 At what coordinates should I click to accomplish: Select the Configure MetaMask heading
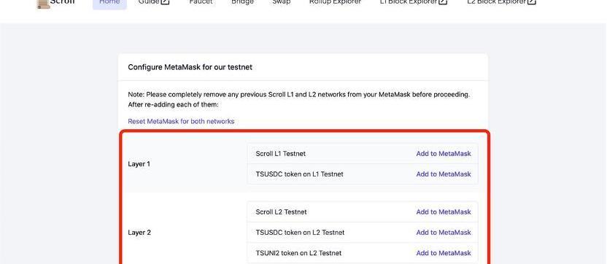[190, 67]
